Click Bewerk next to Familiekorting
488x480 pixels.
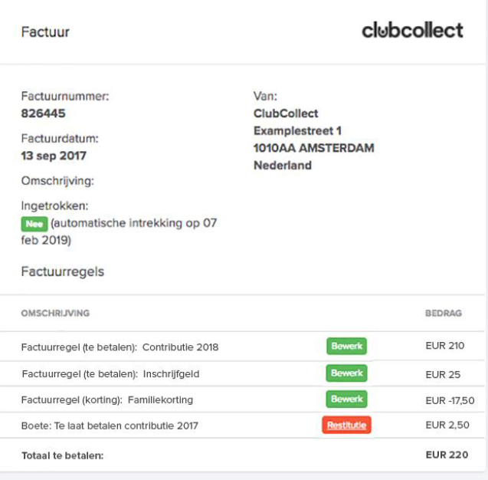[347, 399]
